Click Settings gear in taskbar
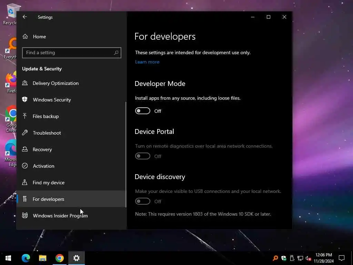The height and width of the screenshot is (265, 353). (x=77, y=258)
